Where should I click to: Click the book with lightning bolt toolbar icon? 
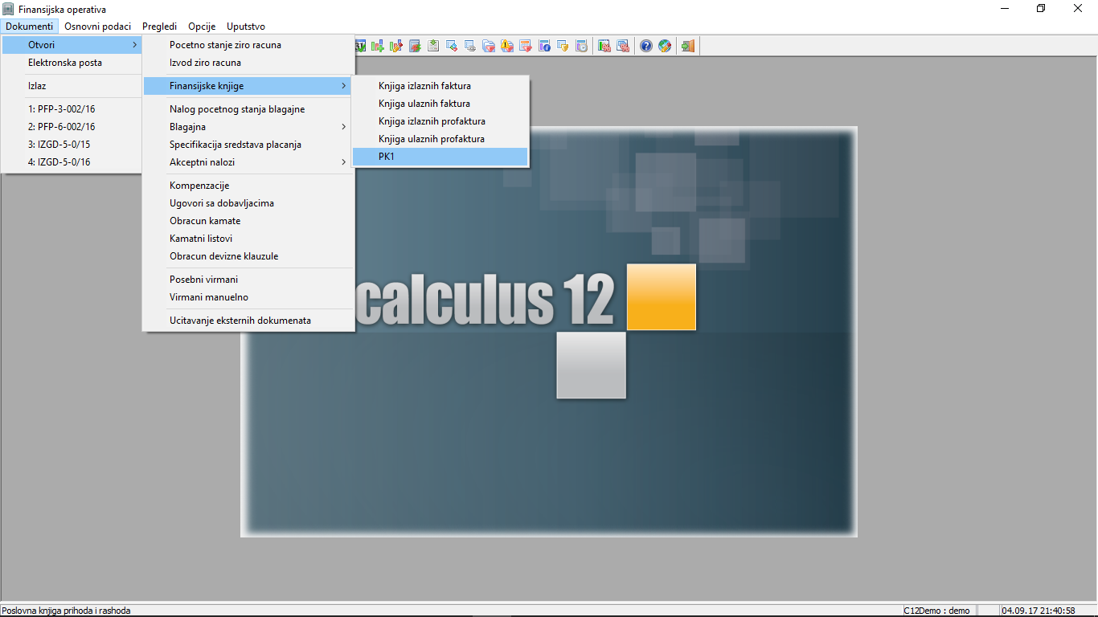click(415, 46)
